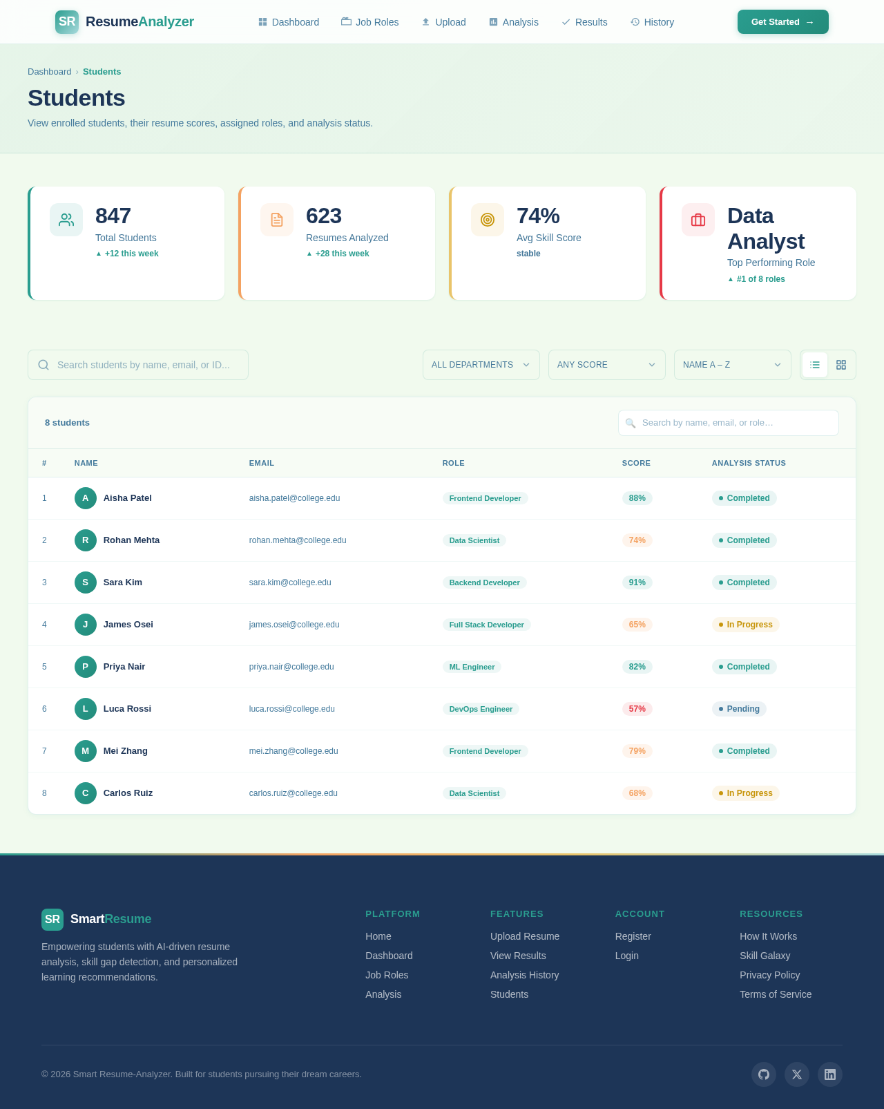
Task: Focus the Search students by name field
Action: point(138,365)
